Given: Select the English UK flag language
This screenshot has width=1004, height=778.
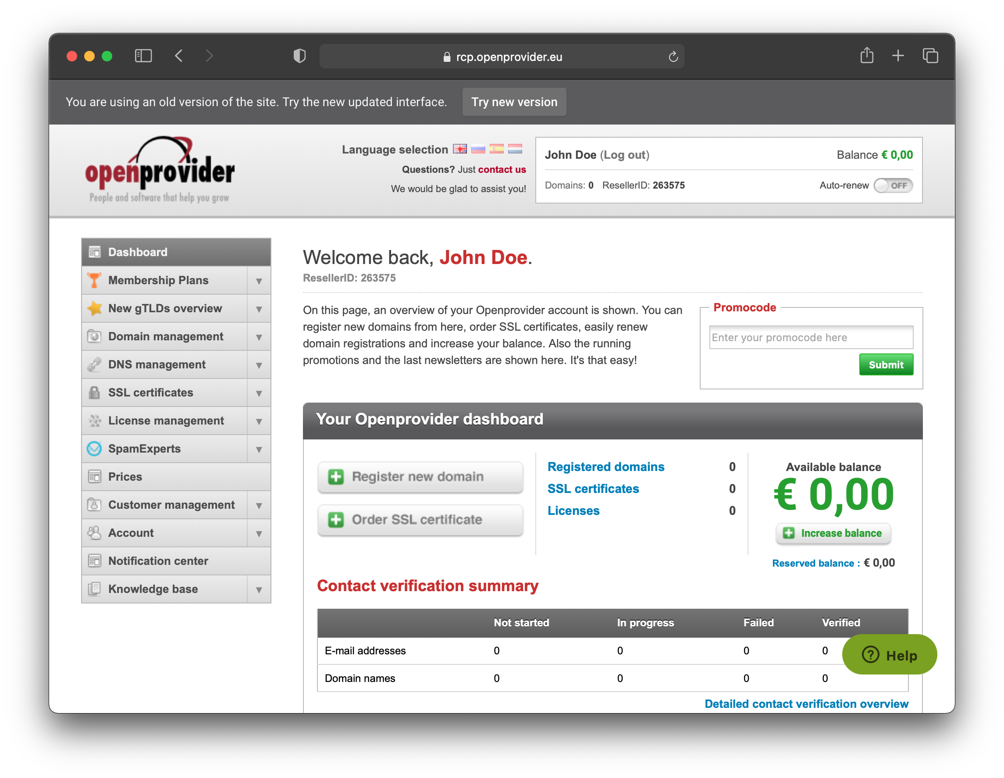Looking at the screenshot, I should (460, 149).
